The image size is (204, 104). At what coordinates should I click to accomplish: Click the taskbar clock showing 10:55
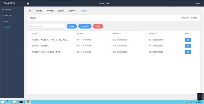coord(199,102)
